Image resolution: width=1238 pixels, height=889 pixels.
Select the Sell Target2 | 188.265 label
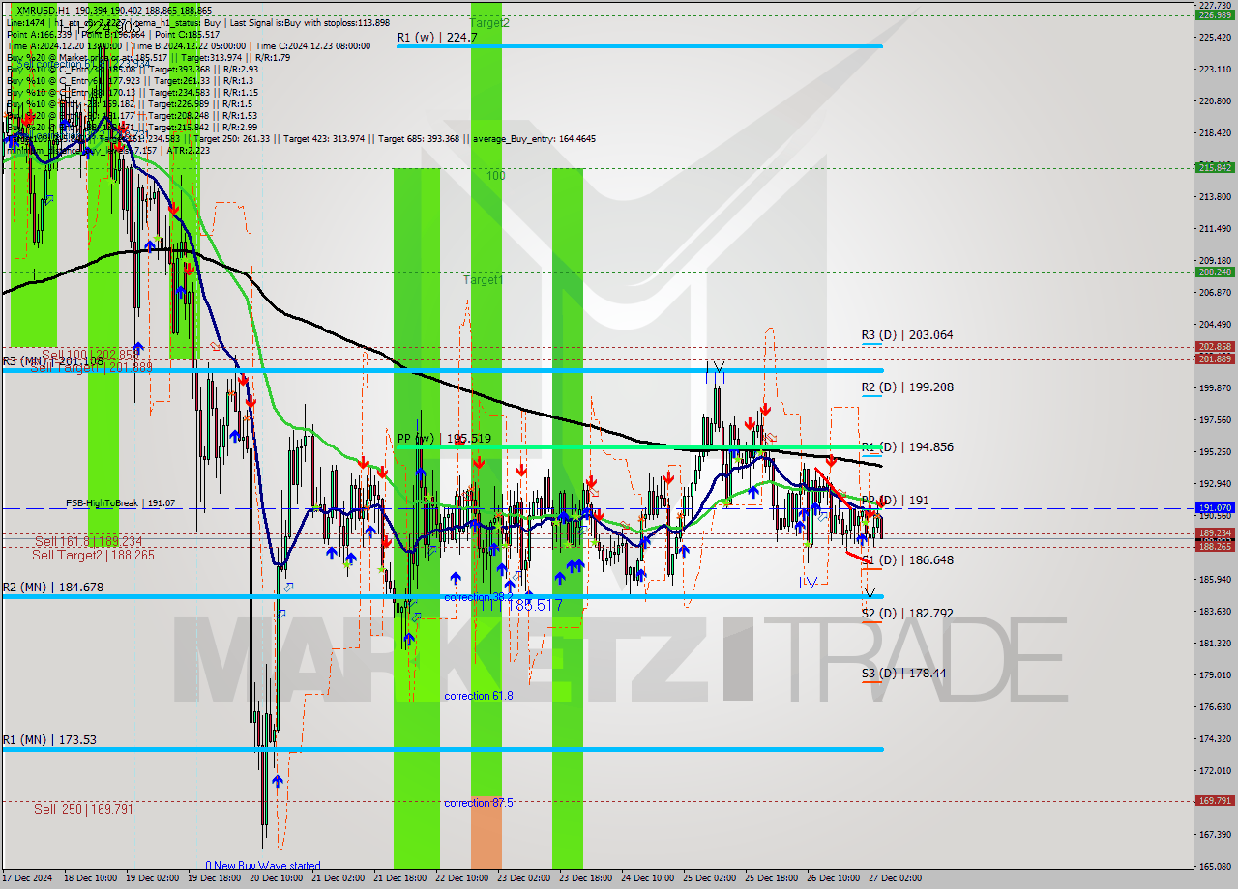click(93, 556)
